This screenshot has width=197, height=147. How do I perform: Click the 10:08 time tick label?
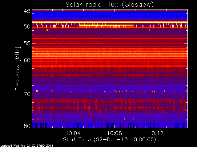point(115,133)
